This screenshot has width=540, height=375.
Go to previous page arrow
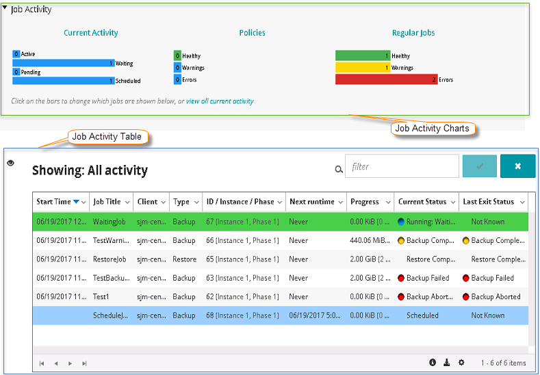(56, 363)
